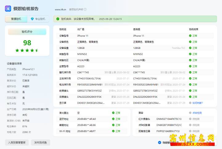Screen dimensions: 222x149
Task: Click the diamond icon on 专业验机 tab
Action: tap(32, 19)
